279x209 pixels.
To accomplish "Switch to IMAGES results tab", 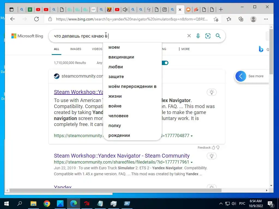I will [x=75, y=49].
